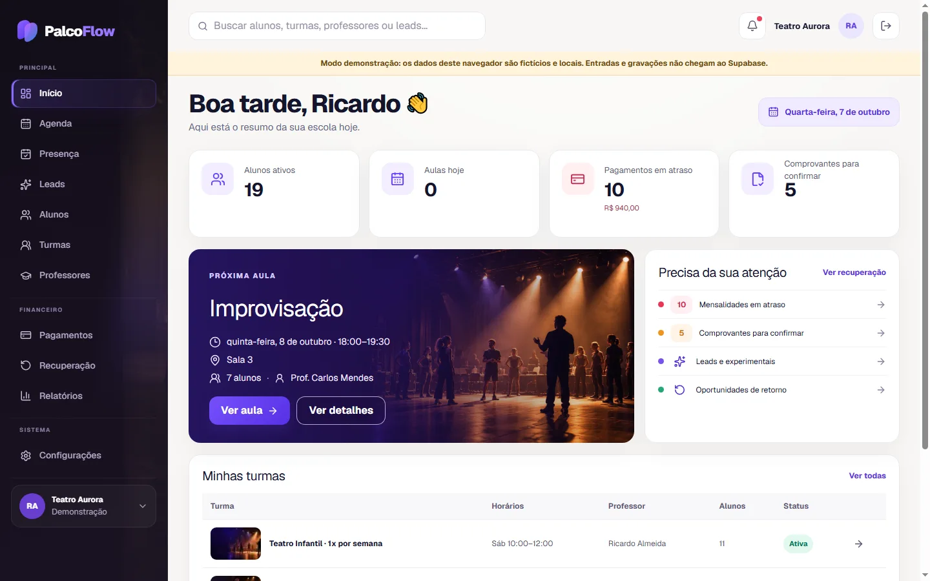Open Alunos in the sidebar
The height and width of the screenshot is (581, 930).
coord(84,215)
